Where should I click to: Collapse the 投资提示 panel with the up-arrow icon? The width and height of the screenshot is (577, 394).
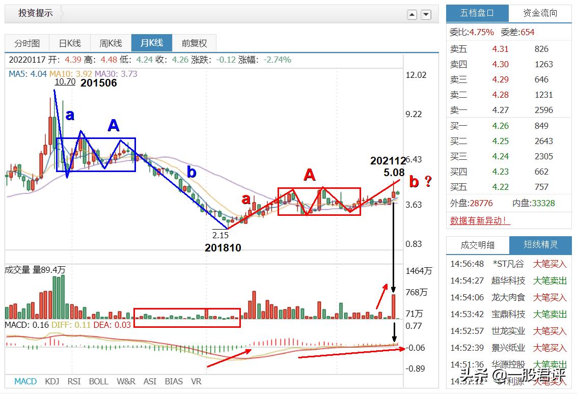point(411,15)
